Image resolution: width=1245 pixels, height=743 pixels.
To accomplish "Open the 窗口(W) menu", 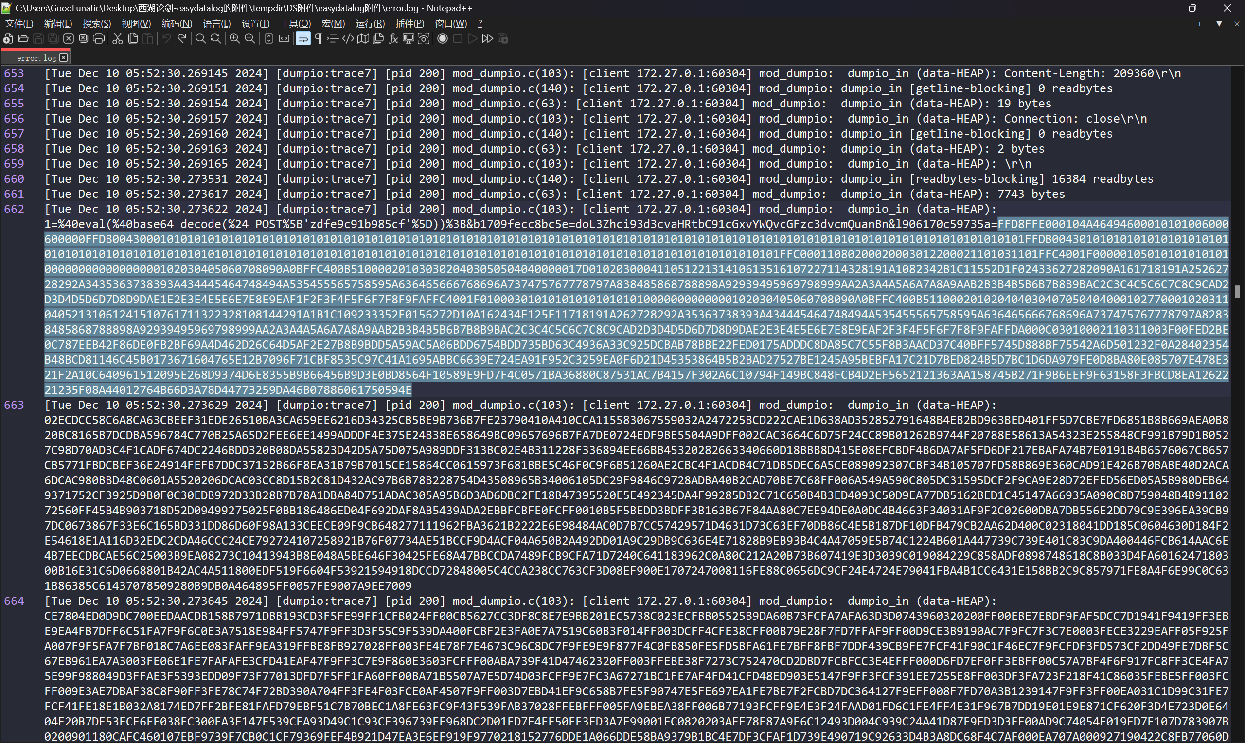I will pos(450,23).
